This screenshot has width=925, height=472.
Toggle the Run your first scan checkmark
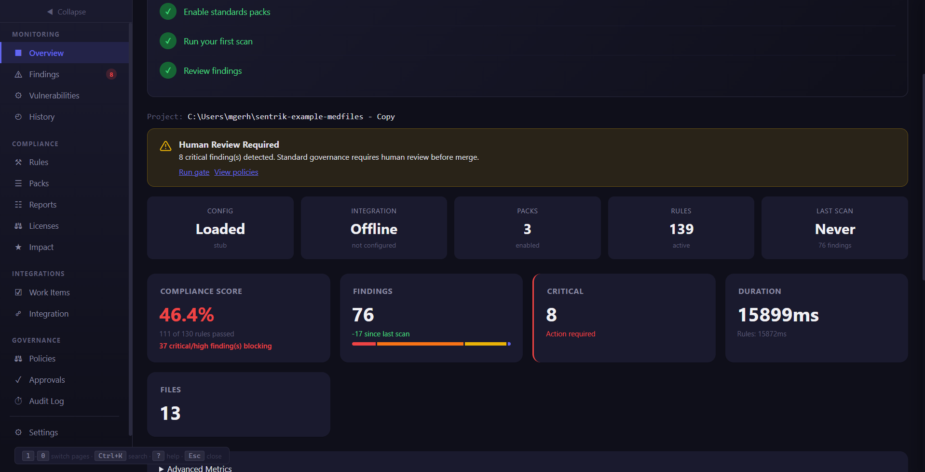tap(168, 41)
